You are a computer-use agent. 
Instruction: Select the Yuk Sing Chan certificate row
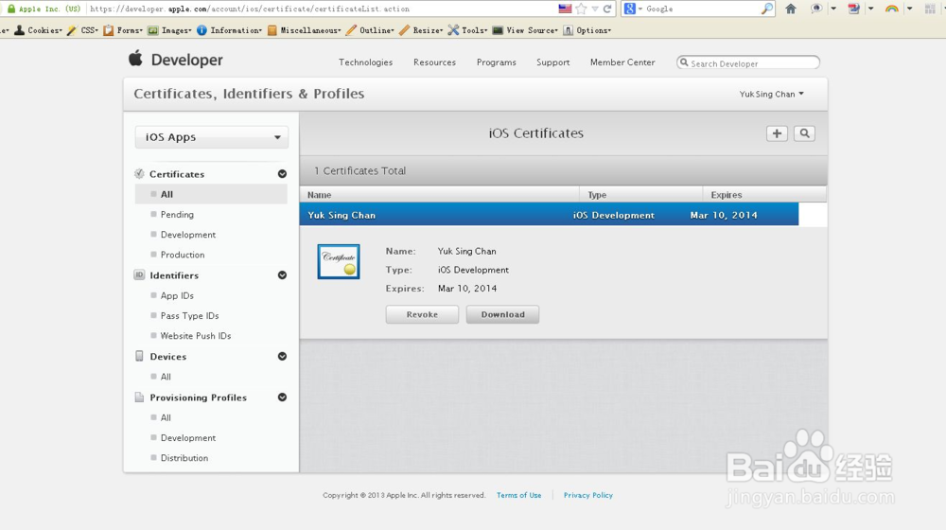pos(549,215)
